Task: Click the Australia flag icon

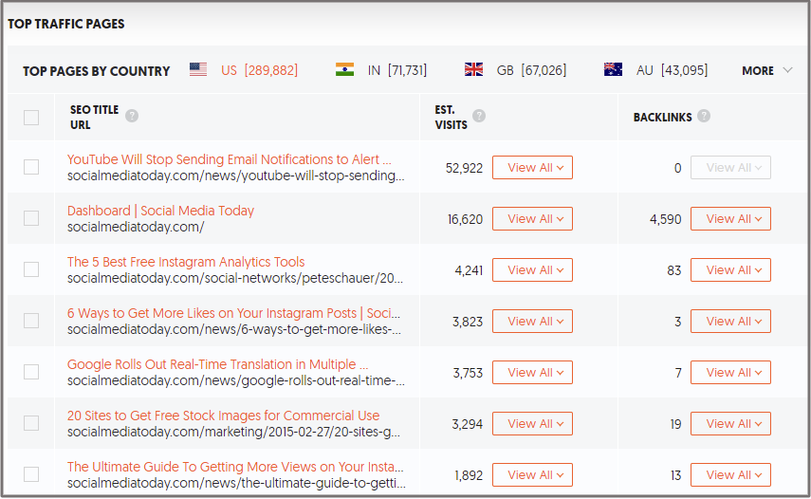Action: (x=613, y=70)
